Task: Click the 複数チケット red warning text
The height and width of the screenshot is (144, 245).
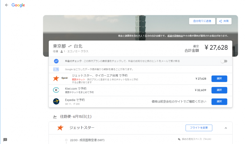Action: click(78, 79)
